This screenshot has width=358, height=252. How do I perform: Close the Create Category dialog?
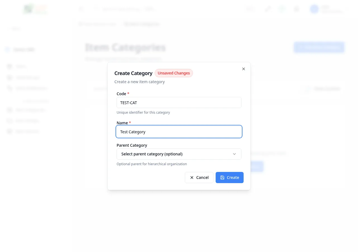click(x=243, y=69)
